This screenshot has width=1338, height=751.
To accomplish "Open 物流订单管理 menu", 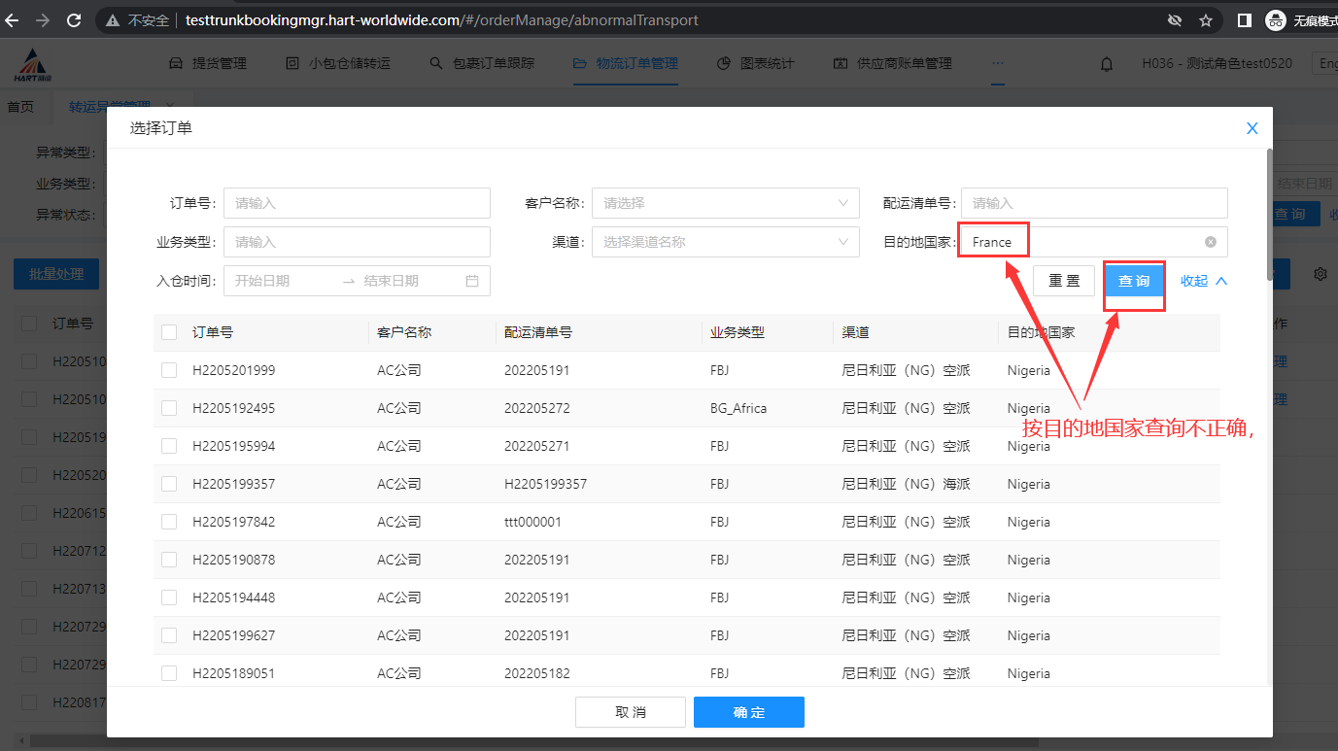I will (626, 63).
